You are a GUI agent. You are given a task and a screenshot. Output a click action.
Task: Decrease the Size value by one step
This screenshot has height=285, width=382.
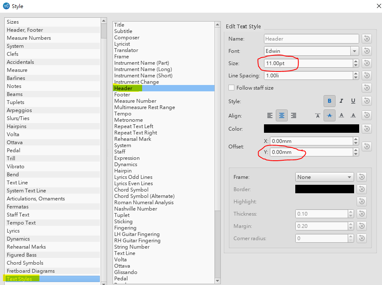(x=356, y=65)
